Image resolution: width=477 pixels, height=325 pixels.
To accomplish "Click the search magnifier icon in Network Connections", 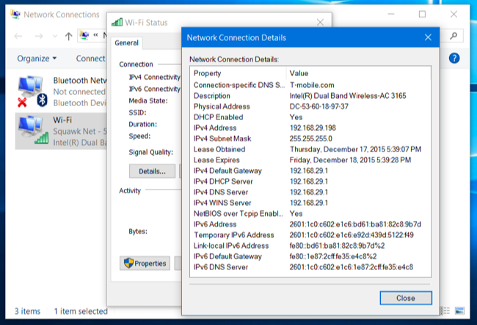I will pos(454,36).
